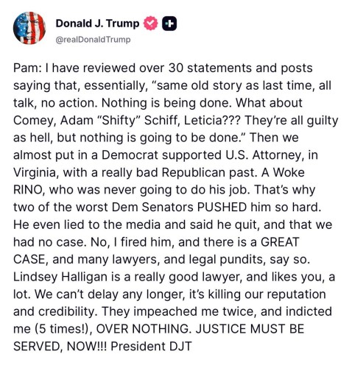Screen dimensions: 352x368
Task: Click the dark plus badge icon
Action: 169,24
